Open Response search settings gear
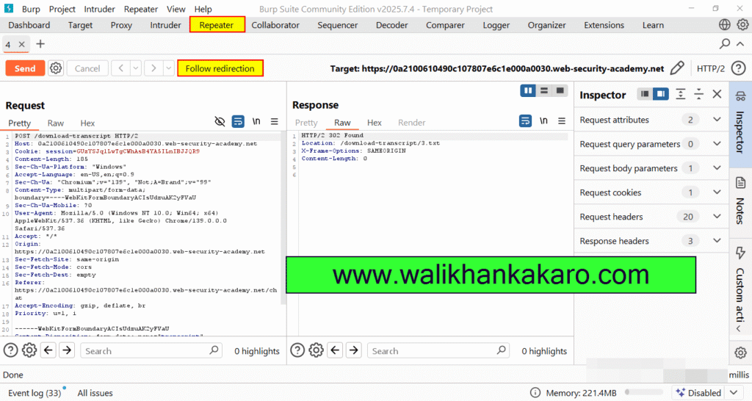The image size is (752, 401). point(316,350)
